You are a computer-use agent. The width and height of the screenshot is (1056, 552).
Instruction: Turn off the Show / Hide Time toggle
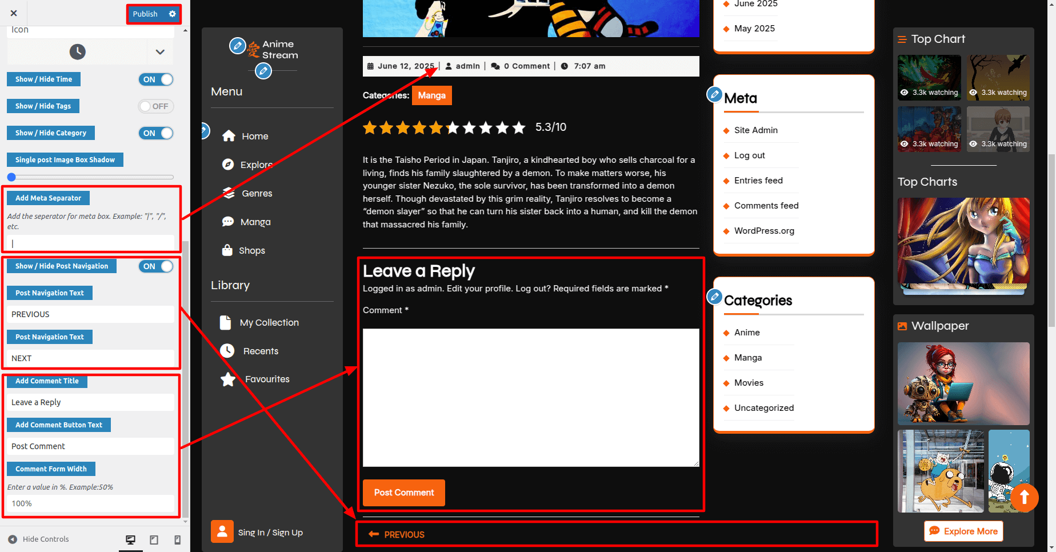click(155, 79)
